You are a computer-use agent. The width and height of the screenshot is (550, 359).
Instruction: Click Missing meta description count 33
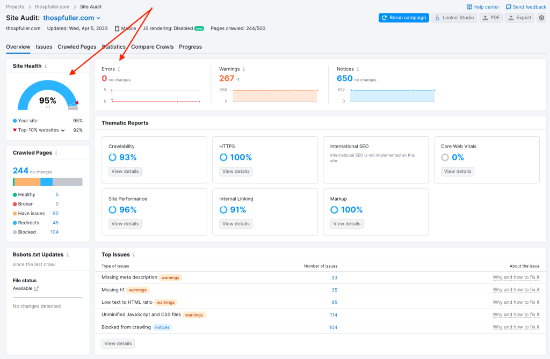tap(334, 277)
